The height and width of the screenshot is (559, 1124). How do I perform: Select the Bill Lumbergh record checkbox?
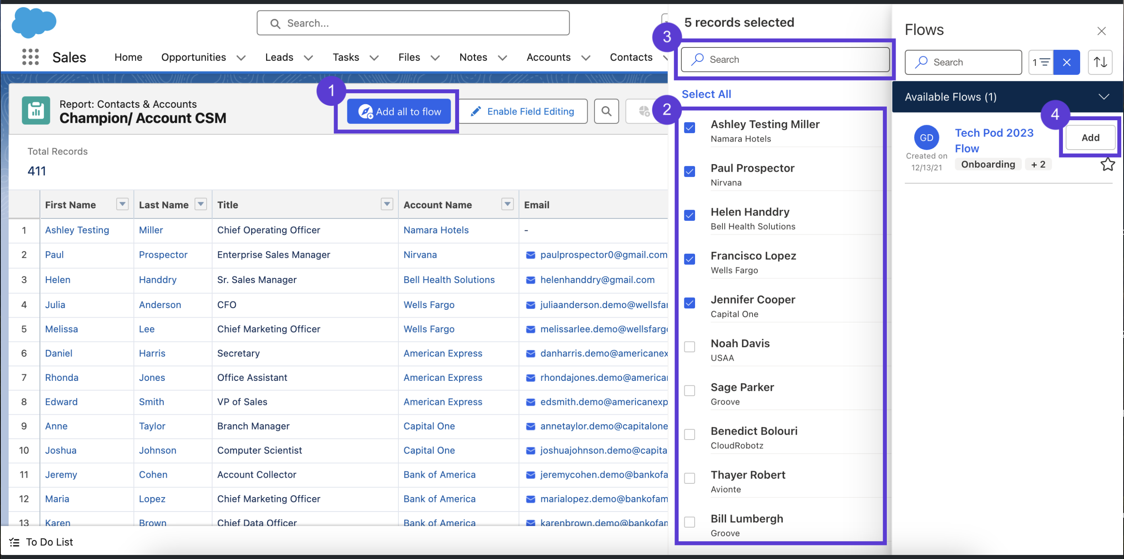click(689, 522)
